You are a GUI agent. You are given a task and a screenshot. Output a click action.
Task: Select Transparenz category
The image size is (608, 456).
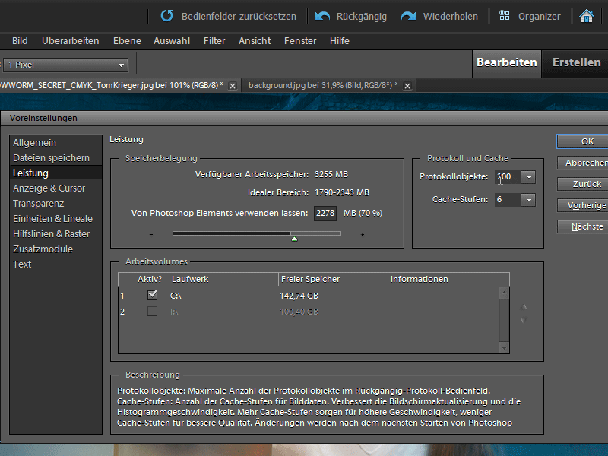tap(55, 204)
